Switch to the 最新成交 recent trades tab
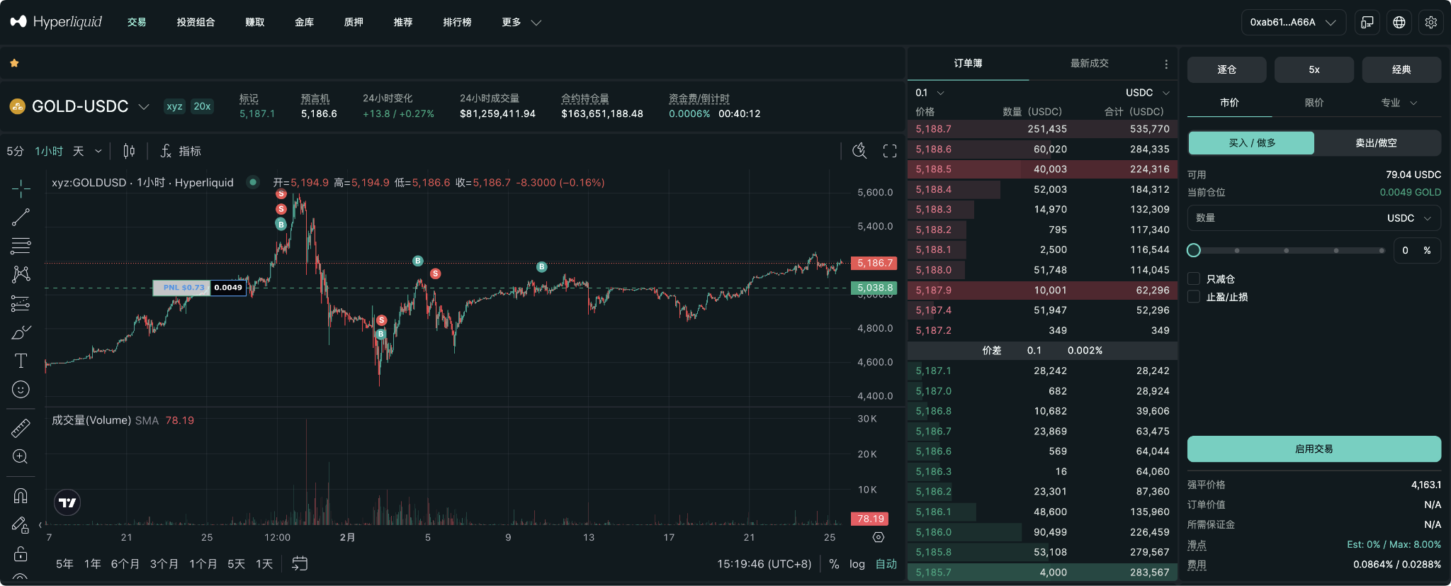 [x=1089, y=63]
